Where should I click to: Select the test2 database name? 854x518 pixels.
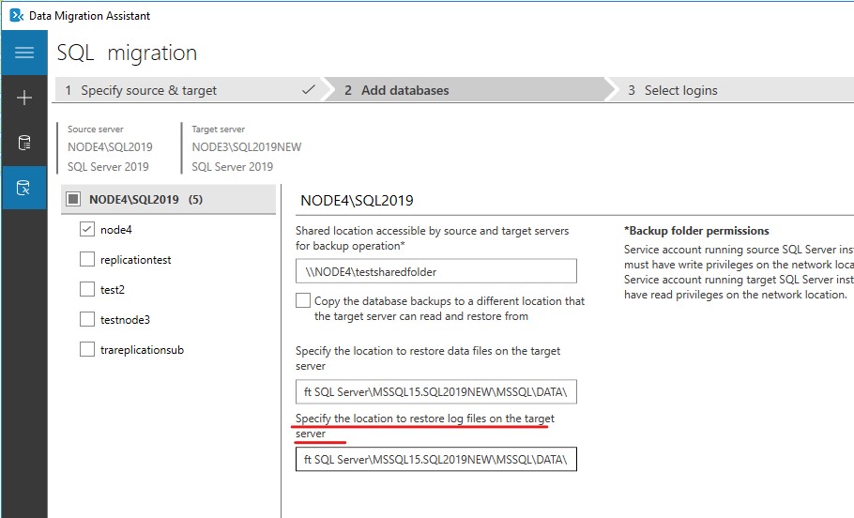point(113,290)
